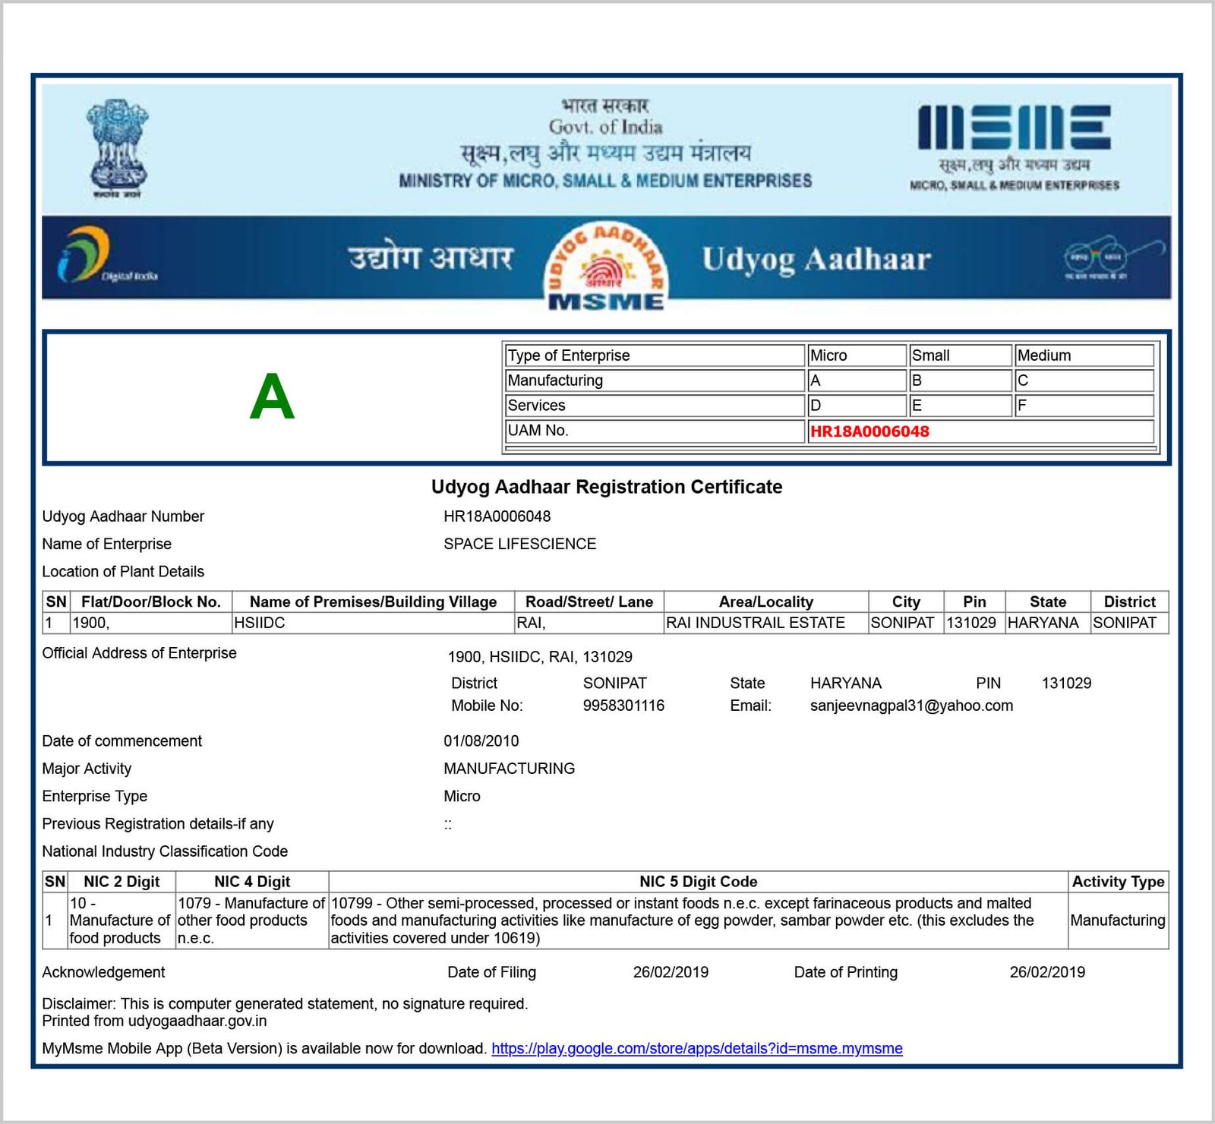Click the large green letter A
Screen dimensions: 1215x1124
click(x=272, y=396)
